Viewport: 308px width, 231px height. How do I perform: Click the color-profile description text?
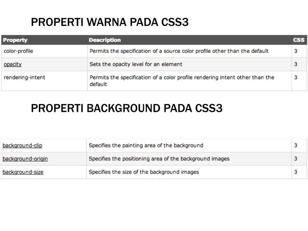point(179,51)
